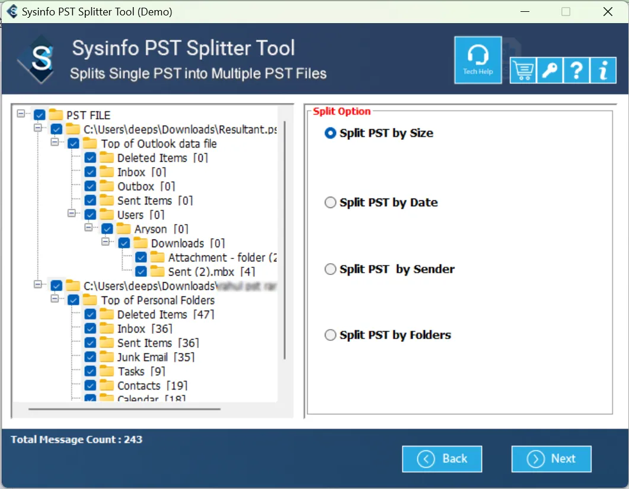Image resolution: width=629 pixels, height=489 pixels.
Task: Click the shopping cart buy icon
Action: [523, 71]
